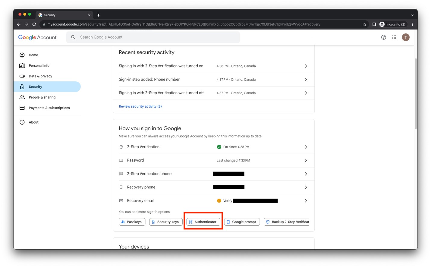
Task: Open a new tab with the plus button
Action: (x=99, y=15)
